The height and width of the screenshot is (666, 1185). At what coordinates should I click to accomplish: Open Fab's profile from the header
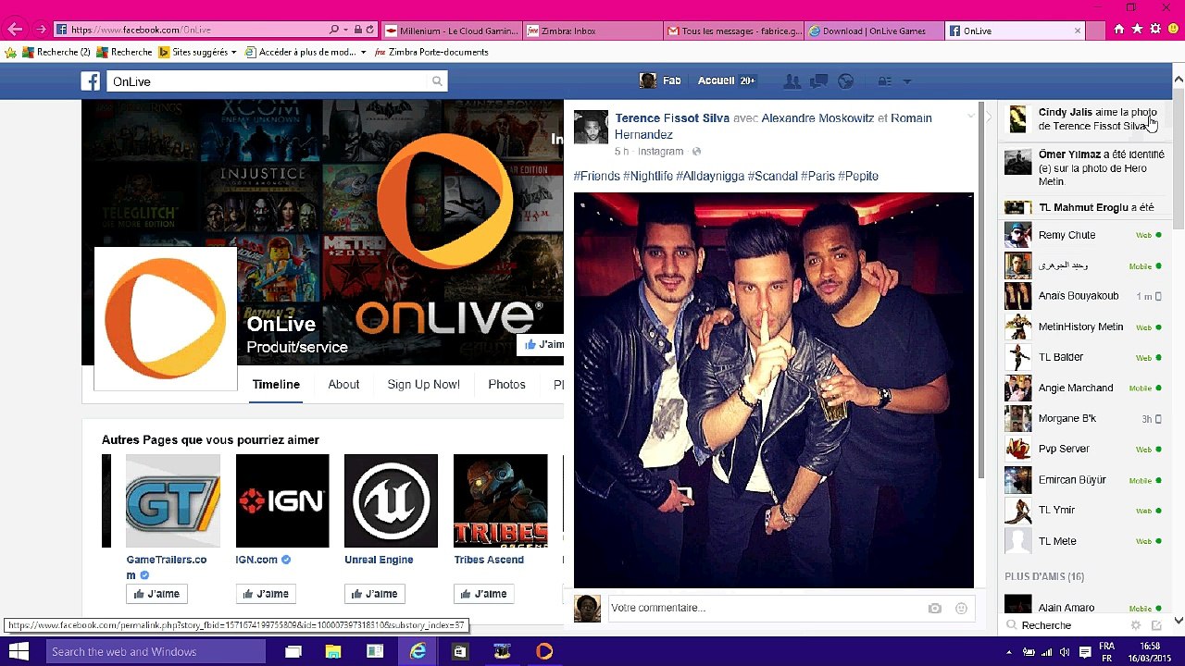(x=661, y=81)
